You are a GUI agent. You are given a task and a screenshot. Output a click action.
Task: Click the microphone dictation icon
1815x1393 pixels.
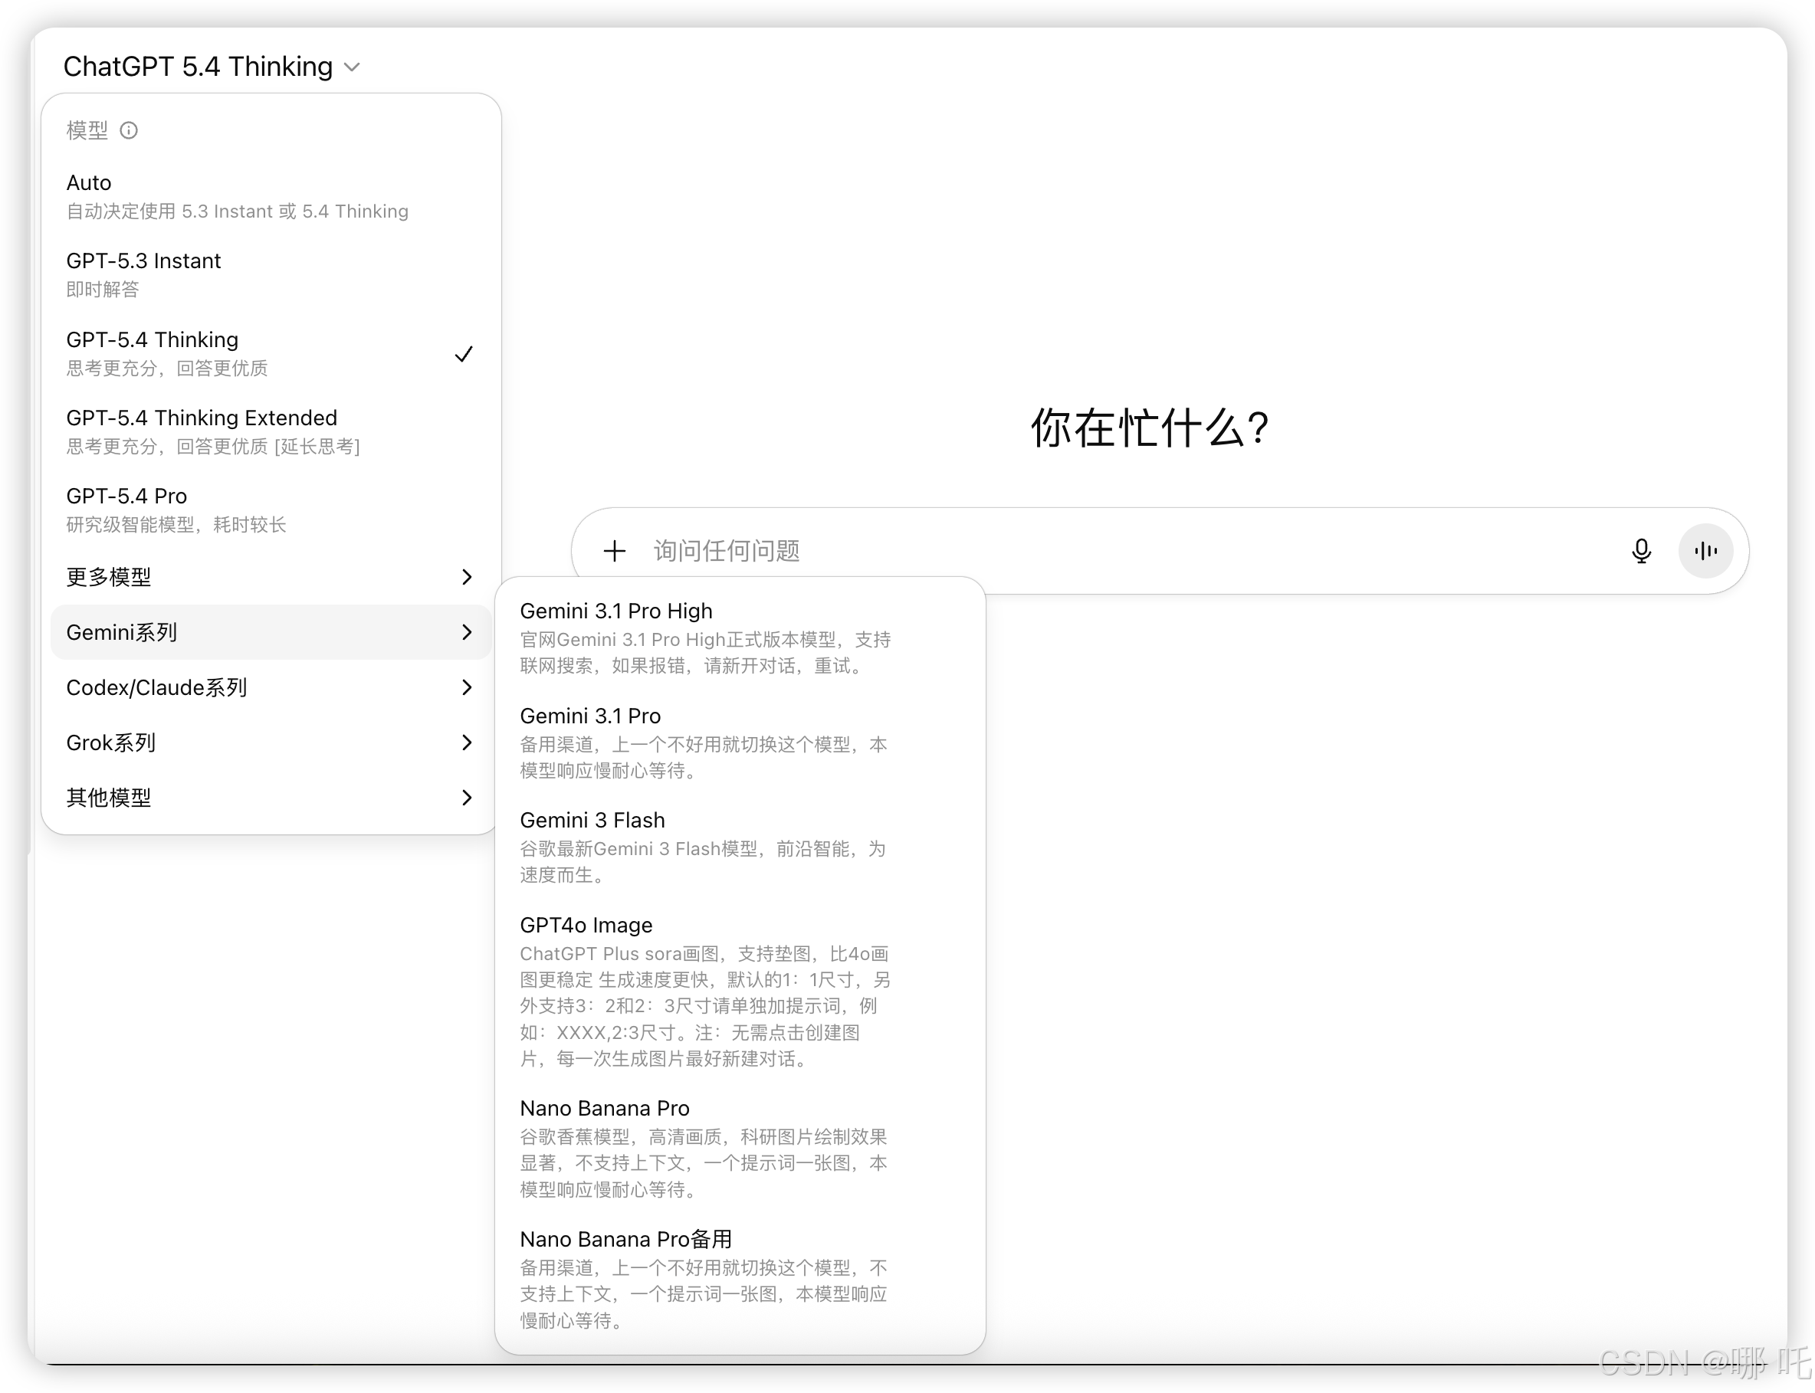pyautogui.click(x=1641, y=551)
